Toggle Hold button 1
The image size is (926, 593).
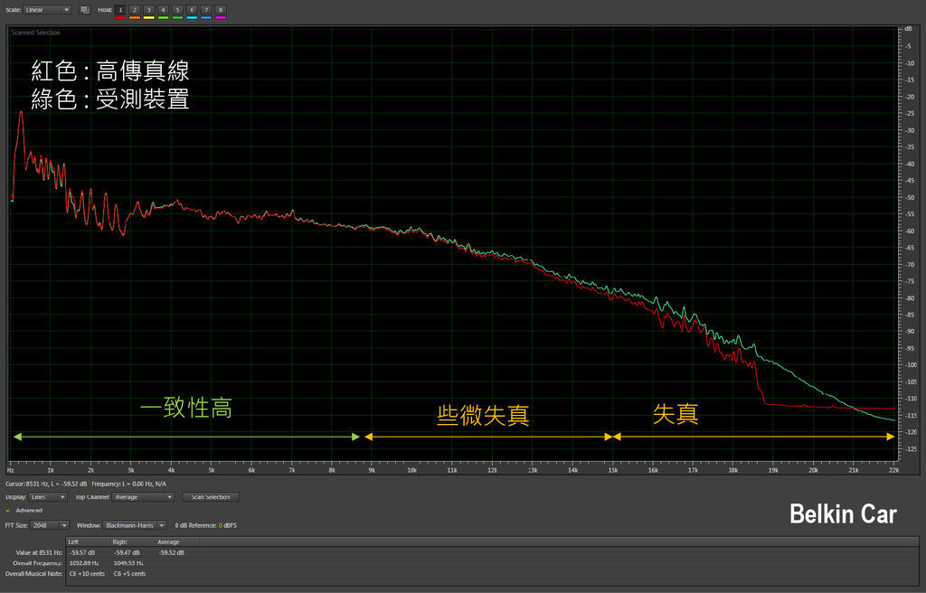120,9
